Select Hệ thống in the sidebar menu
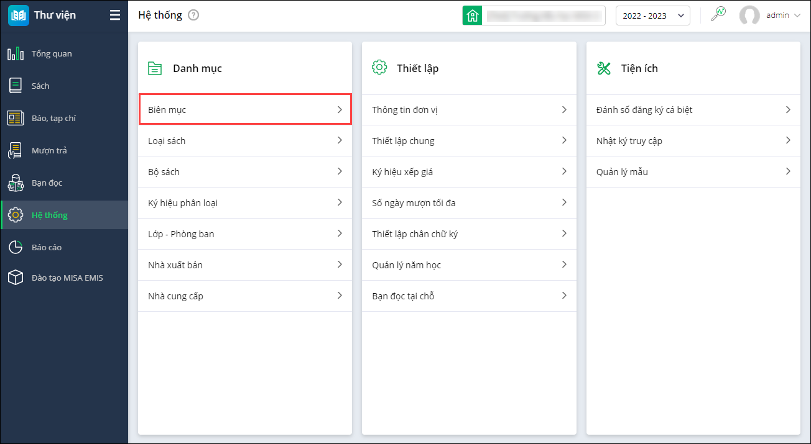 tap(50, 215)
